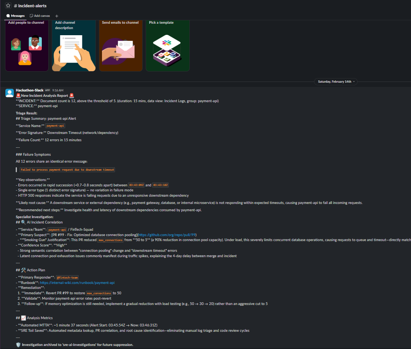The image size is (411, 349).
Task: Click the max_connections tag in the Smoking Gun line
Action: tap(110, 240)
